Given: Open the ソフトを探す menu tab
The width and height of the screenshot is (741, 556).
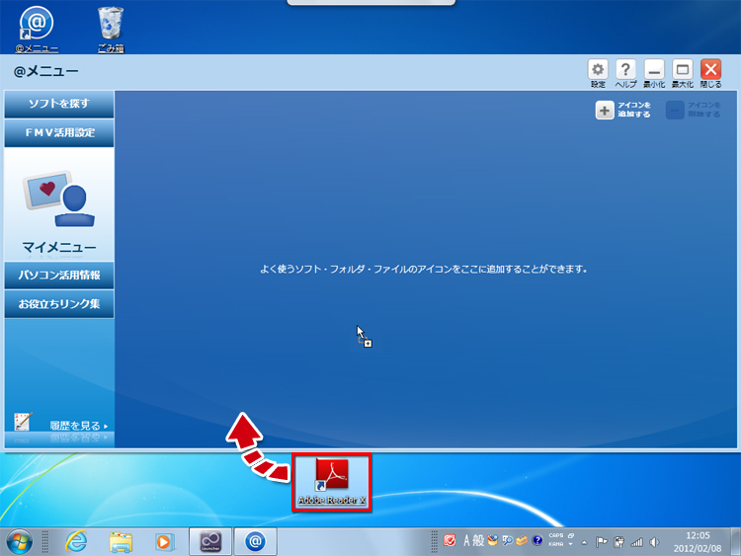Looking at the screenshot, I should tap(59, 104).
